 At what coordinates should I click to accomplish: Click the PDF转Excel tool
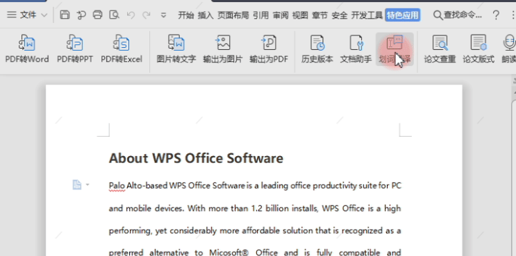[x=122, y=49]
